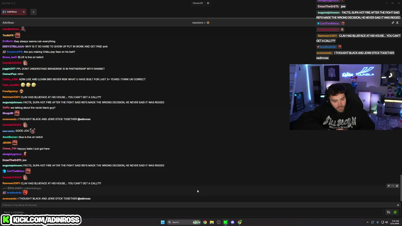The image size is (402, 226).
Task: Click message 'they always wanna ruin everything'
Action: click(35, 41)
